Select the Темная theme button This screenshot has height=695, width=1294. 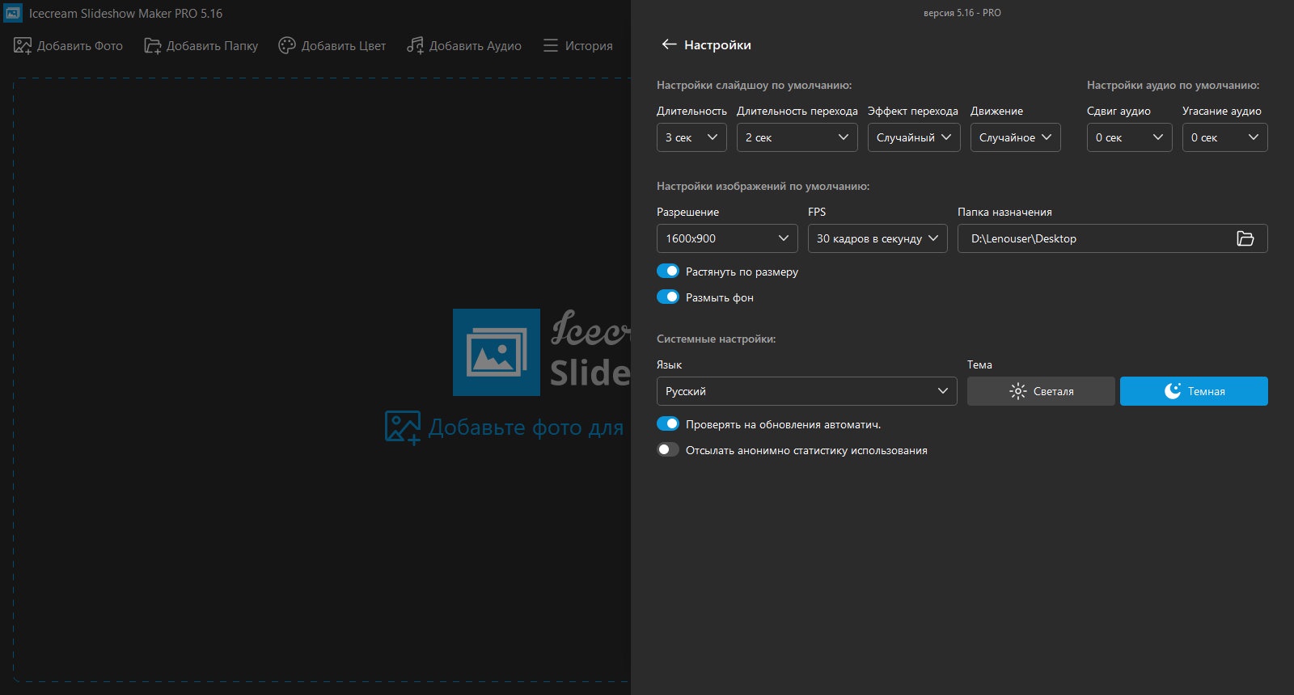click(x=1194, y=391)
